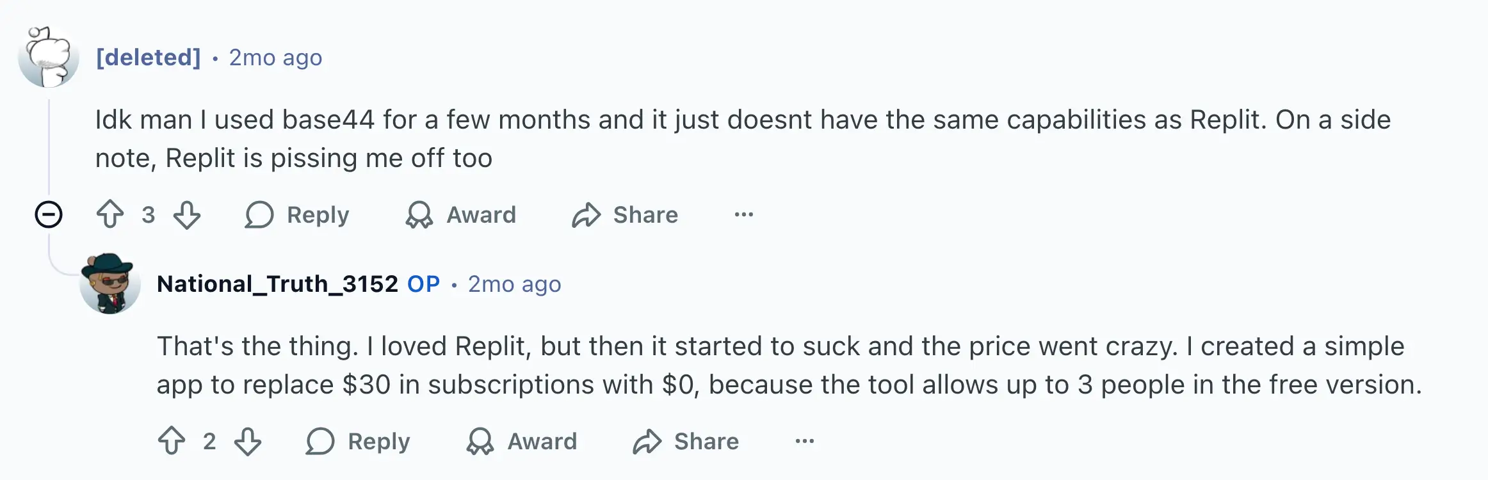The width and height of the screenshot is (1488, 480).
Task: Downvote National_Truth_3152's reply
Action: tap(248, 441)
